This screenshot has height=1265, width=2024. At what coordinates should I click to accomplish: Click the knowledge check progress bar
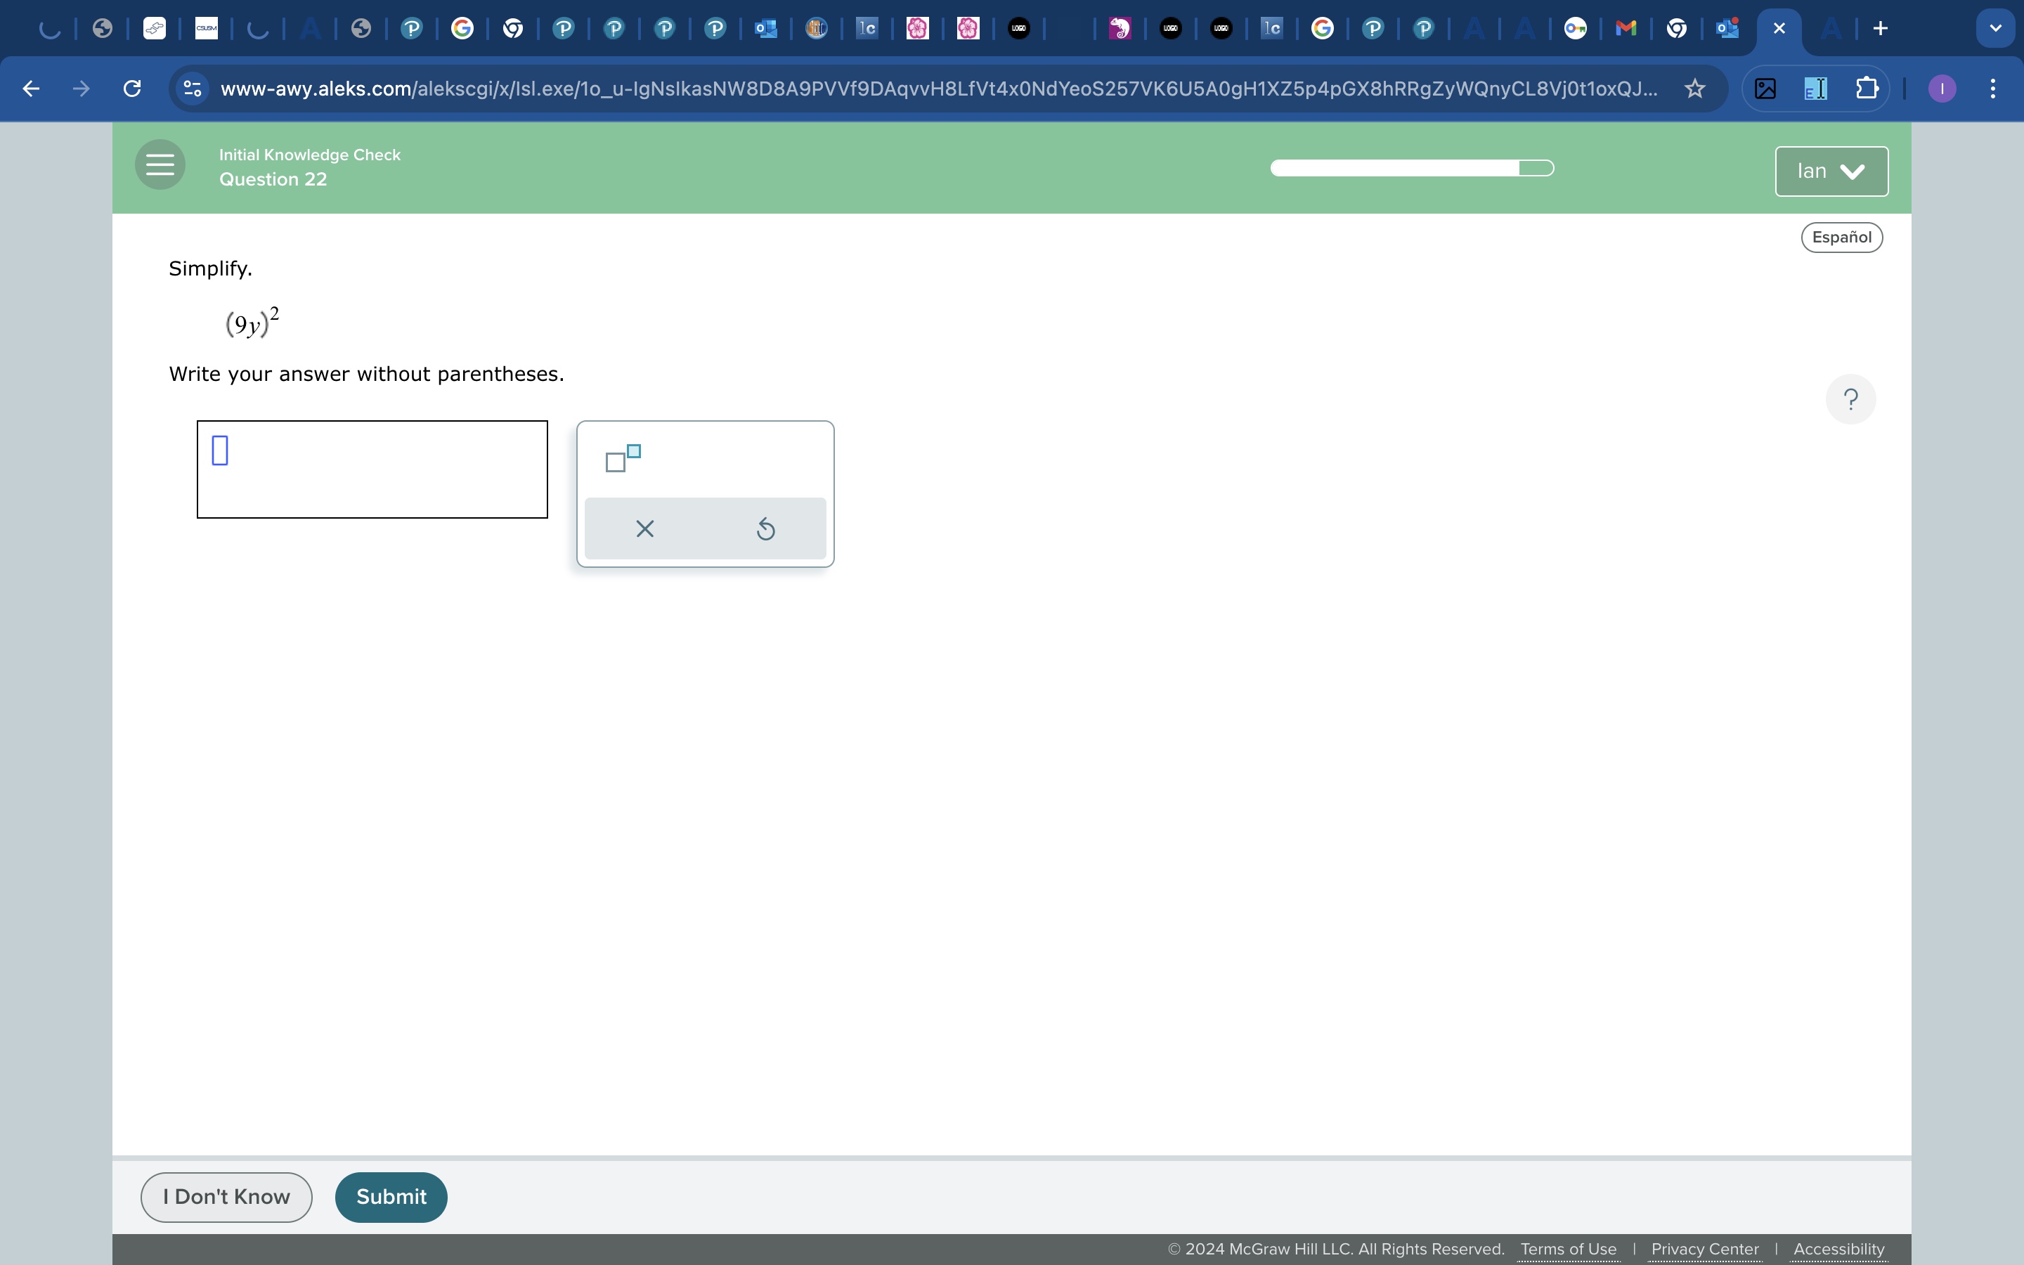[x=1411, y=168]
